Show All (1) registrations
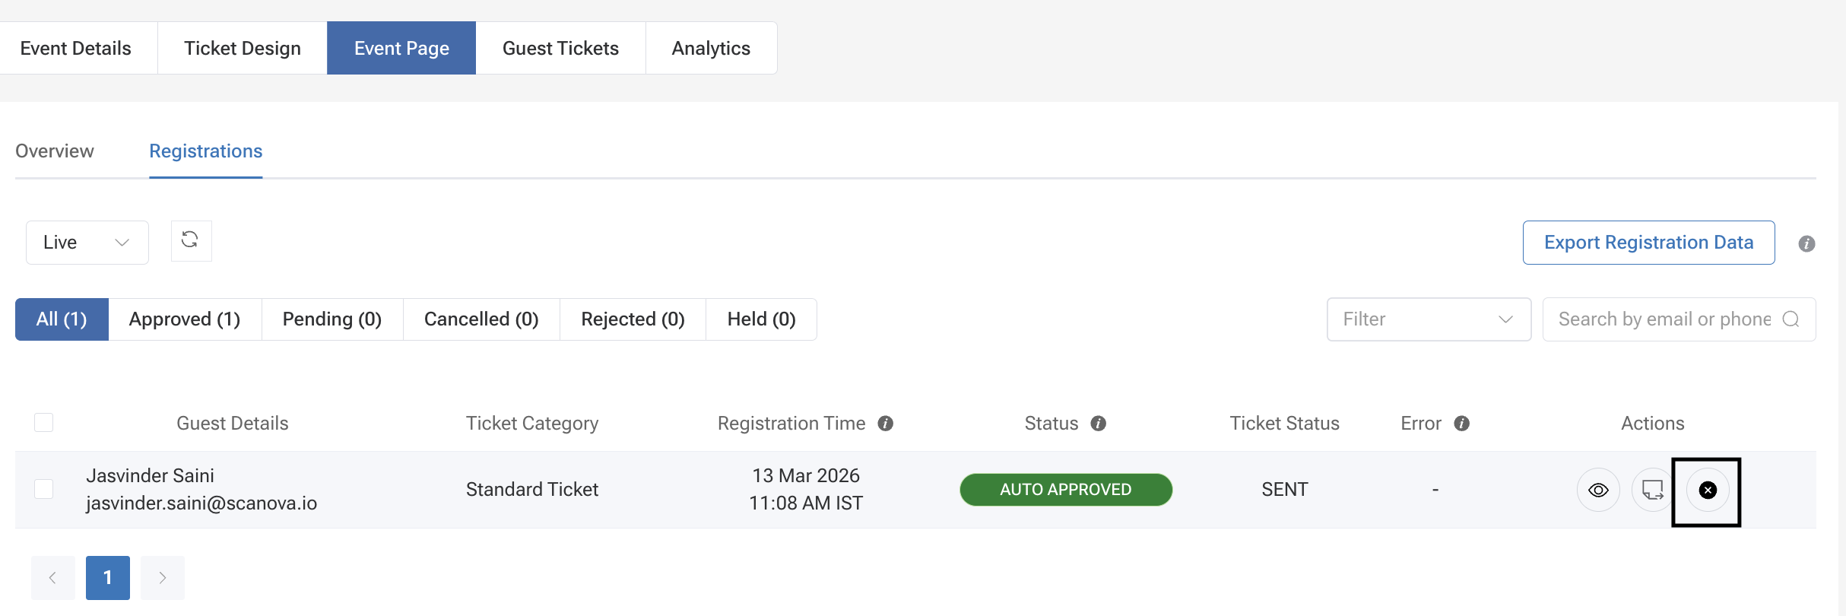This screenshot has height=616, width=1846. pyautogui.click(x=62, y=319)
